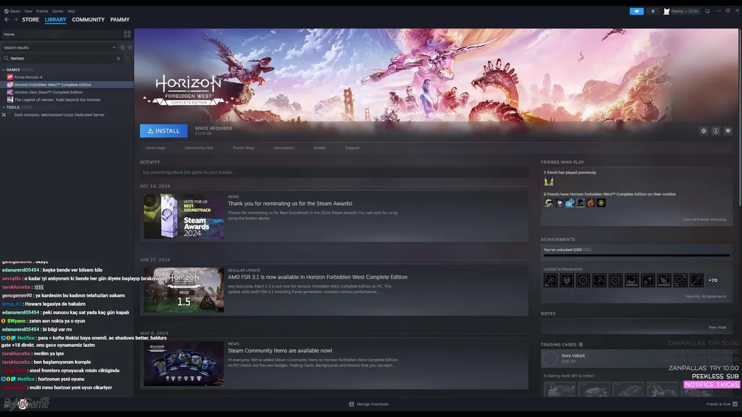Viewport: 742px width, 417px height.
Task: Click the Dark Horizons tool wrench icon
Action: (x=3, y=115)
